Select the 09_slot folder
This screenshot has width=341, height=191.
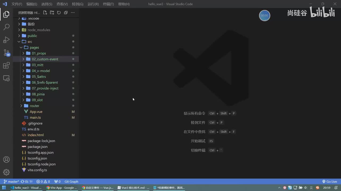point(46,100)
